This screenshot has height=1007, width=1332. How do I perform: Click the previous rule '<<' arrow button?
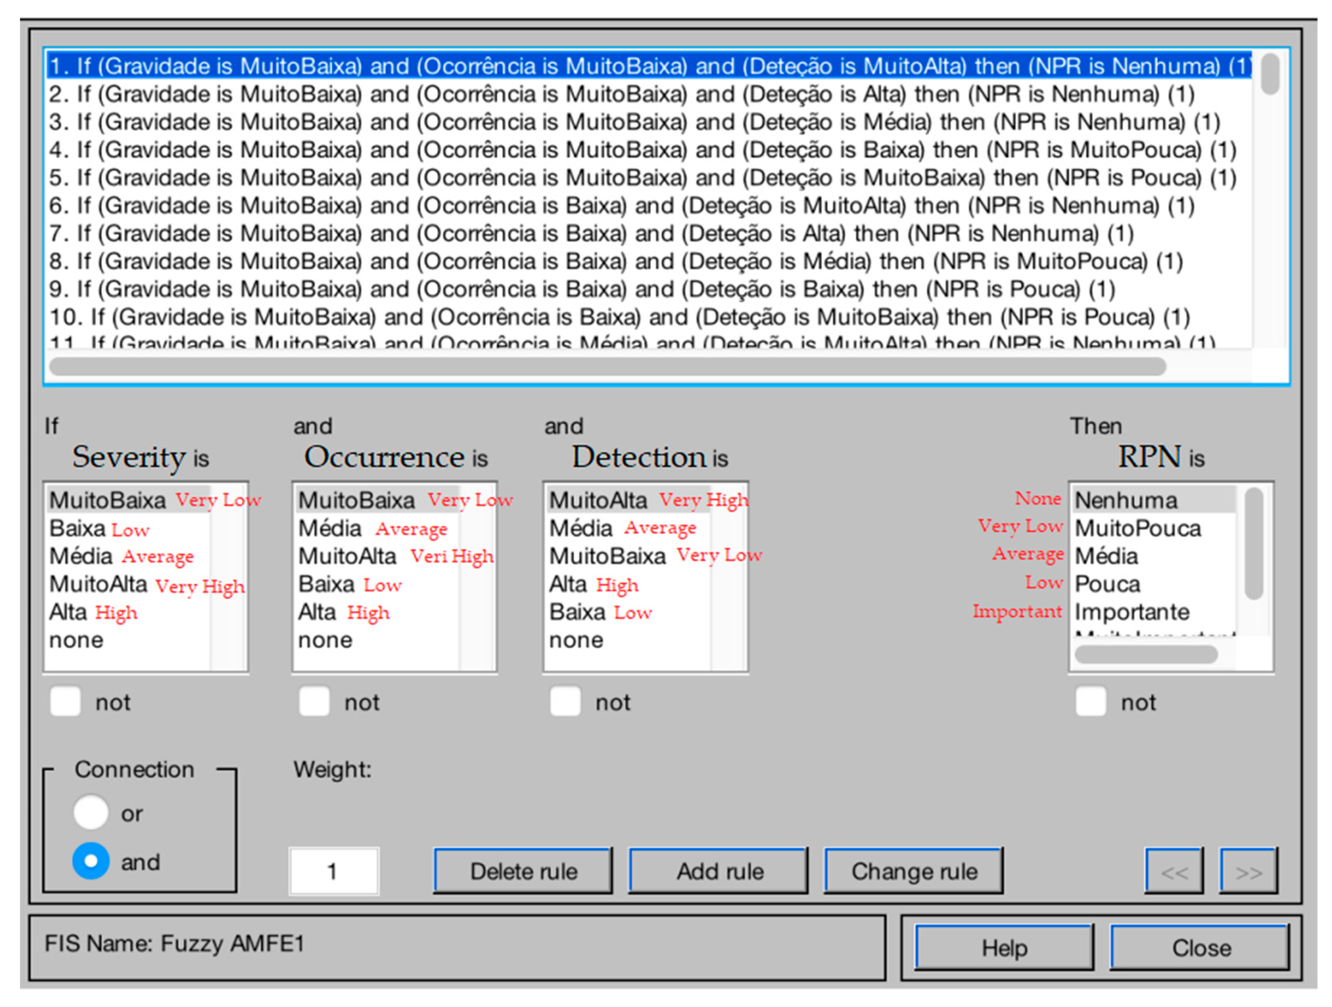tap(1174, 872)
